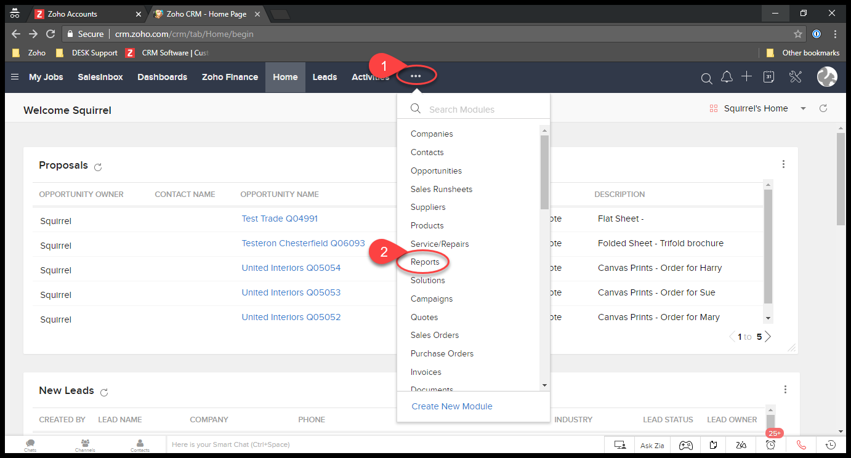Click the screen share icon in bottom bar
The image size is (851, 458).
click(620, 444)
